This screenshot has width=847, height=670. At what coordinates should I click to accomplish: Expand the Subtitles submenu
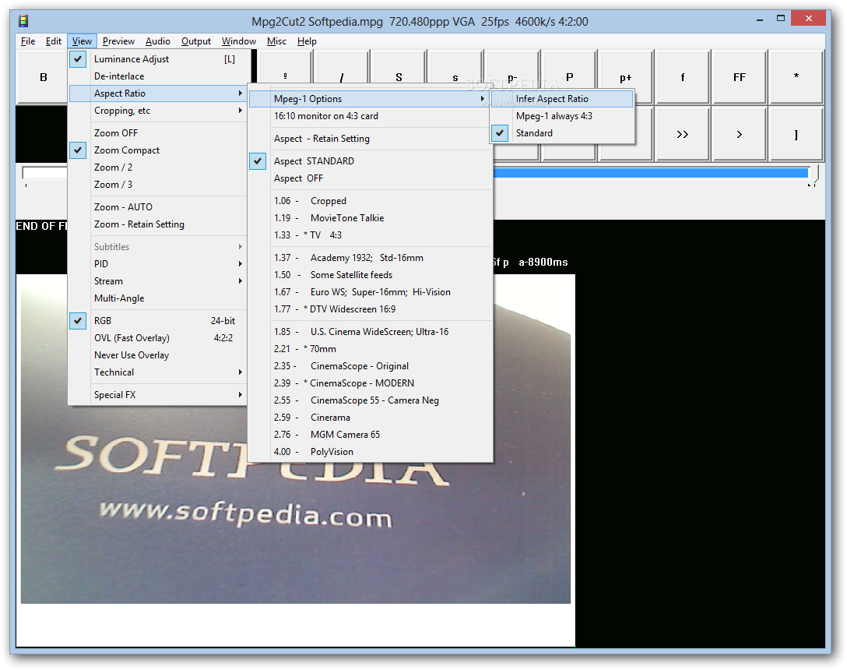pyautogui.click(x=158, y=247)
